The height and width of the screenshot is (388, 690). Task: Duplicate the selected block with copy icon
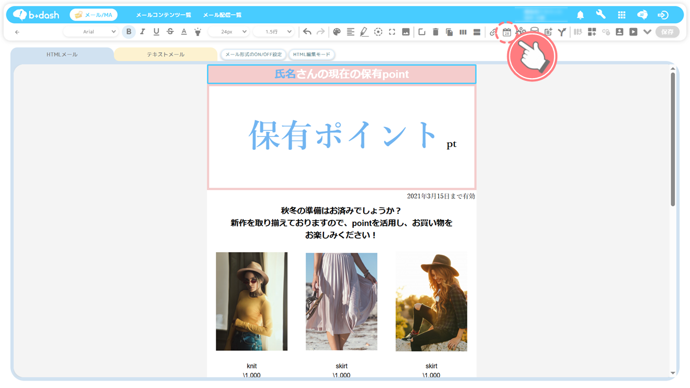[449, 32]
